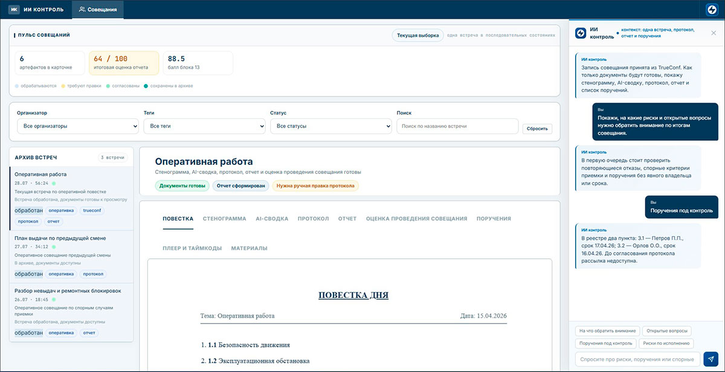
Task: Click Нужна ручная правка протокола badge
Action: (x=315, y=186)
